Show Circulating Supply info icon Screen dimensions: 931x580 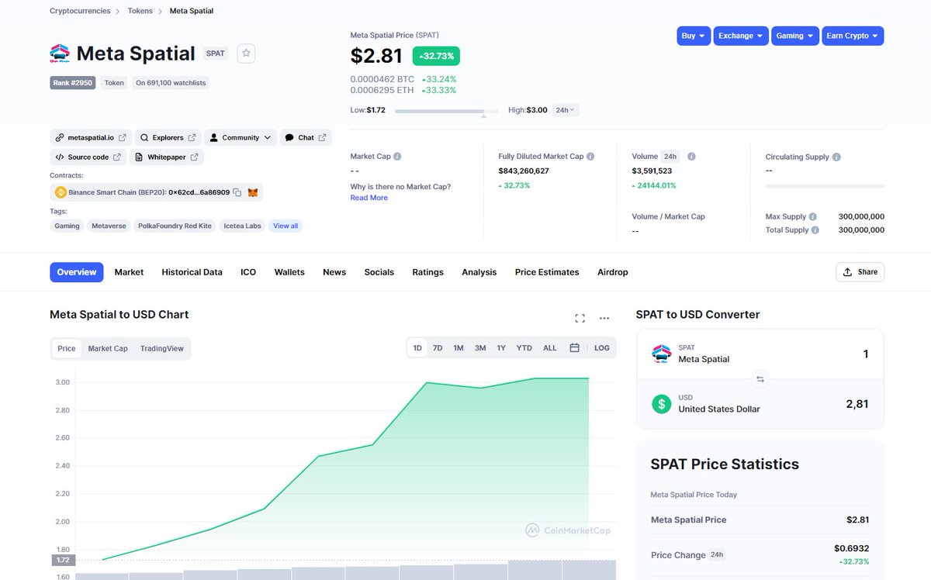pos(836,157)
